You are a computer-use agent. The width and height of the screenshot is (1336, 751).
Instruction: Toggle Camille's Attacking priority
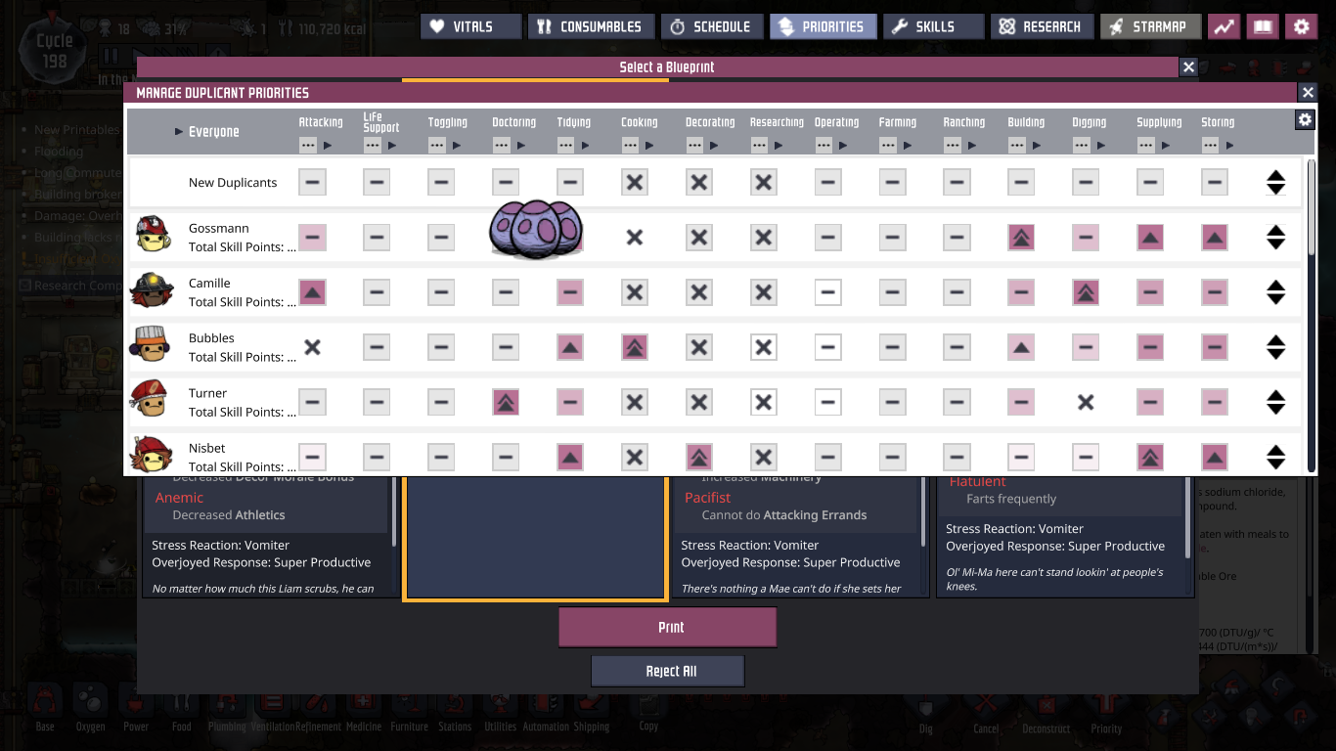coord(312,291)
